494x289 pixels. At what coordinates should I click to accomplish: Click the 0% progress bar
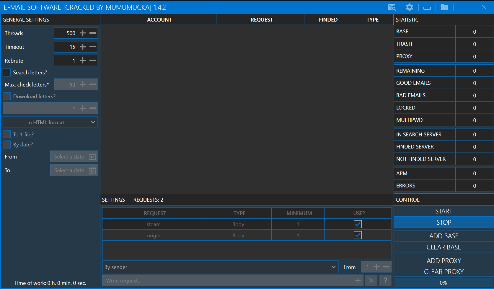(443, 283)
